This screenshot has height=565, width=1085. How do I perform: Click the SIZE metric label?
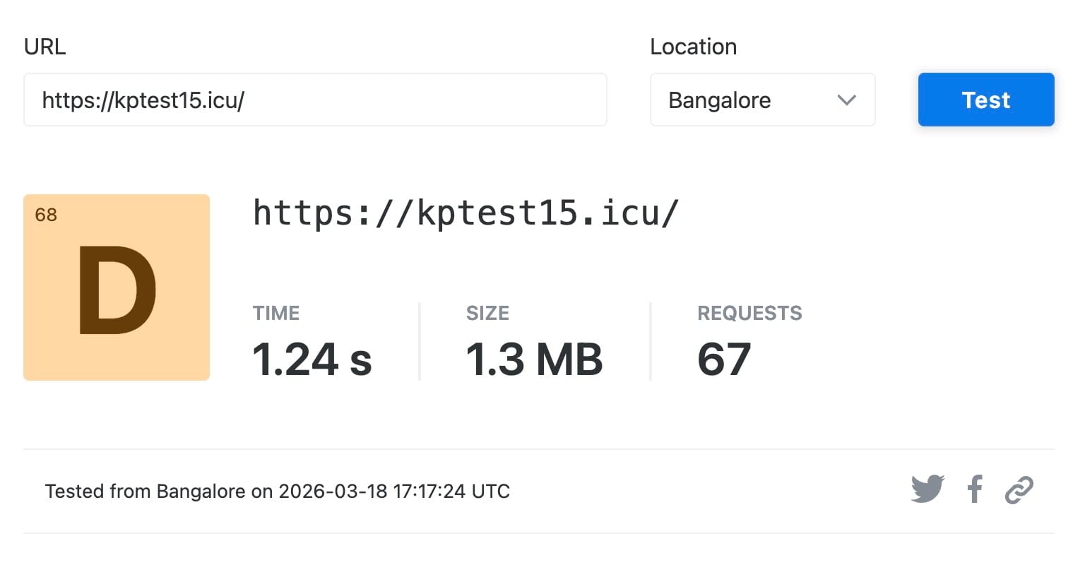coord(487,313)
